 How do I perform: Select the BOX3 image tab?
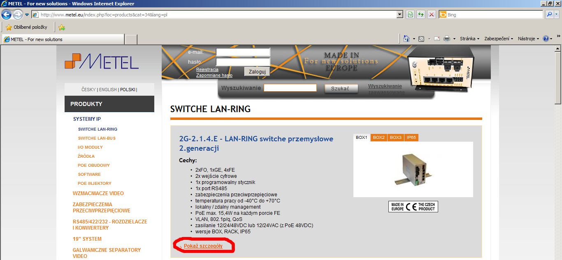tap(396, 138)
